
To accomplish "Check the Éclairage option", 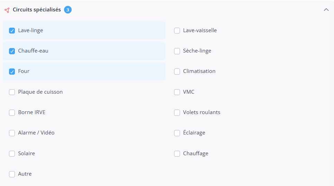I will pos(177,133).
